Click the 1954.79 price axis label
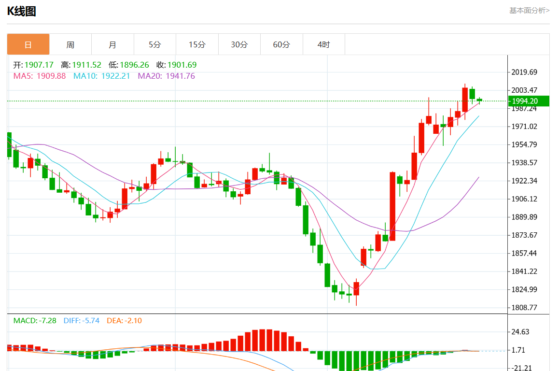Screen dimensions: 559x371 (524, 145)
